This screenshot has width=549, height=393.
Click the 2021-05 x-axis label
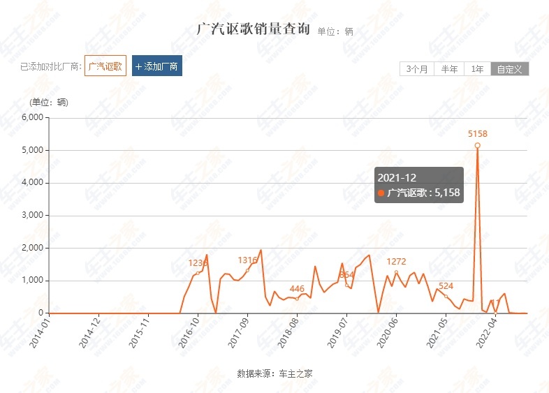point(437,332)
